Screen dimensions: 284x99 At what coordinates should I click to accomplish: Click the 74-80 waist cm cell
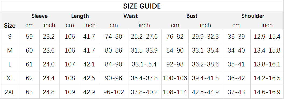pos(114,37)
